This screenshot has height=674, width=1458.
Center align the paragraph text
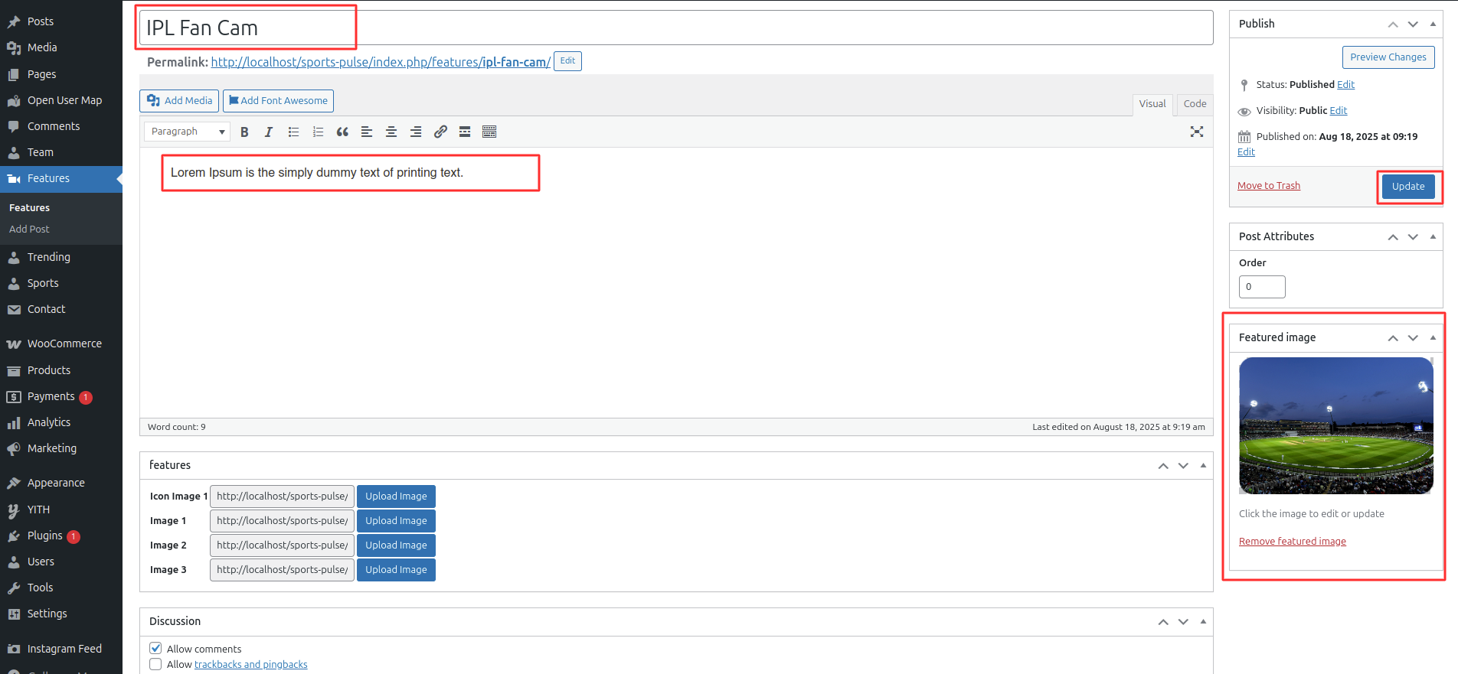coord(391,132)
